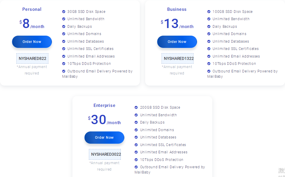The width and height of the screenshot is (285, 177).
Task: Select the NYSHARED3022 coupon code box
Action: (105, 154)
